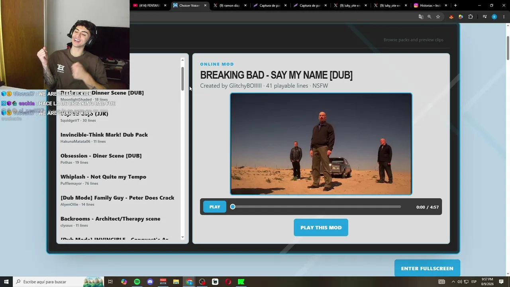Image resolution: width=510 pixels, height=287 pixels.
Task: Open the Chrome three-dot menu
Action: pos(504,17)
